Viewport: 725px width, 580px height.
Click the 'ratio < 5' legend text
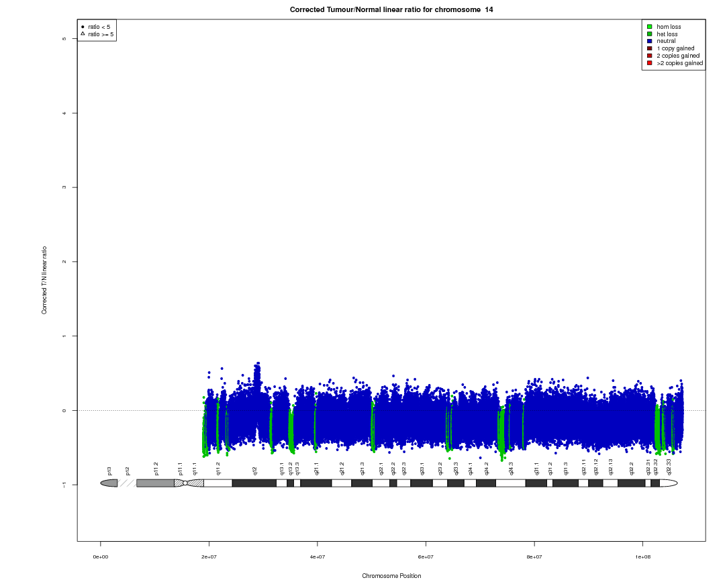99,27
